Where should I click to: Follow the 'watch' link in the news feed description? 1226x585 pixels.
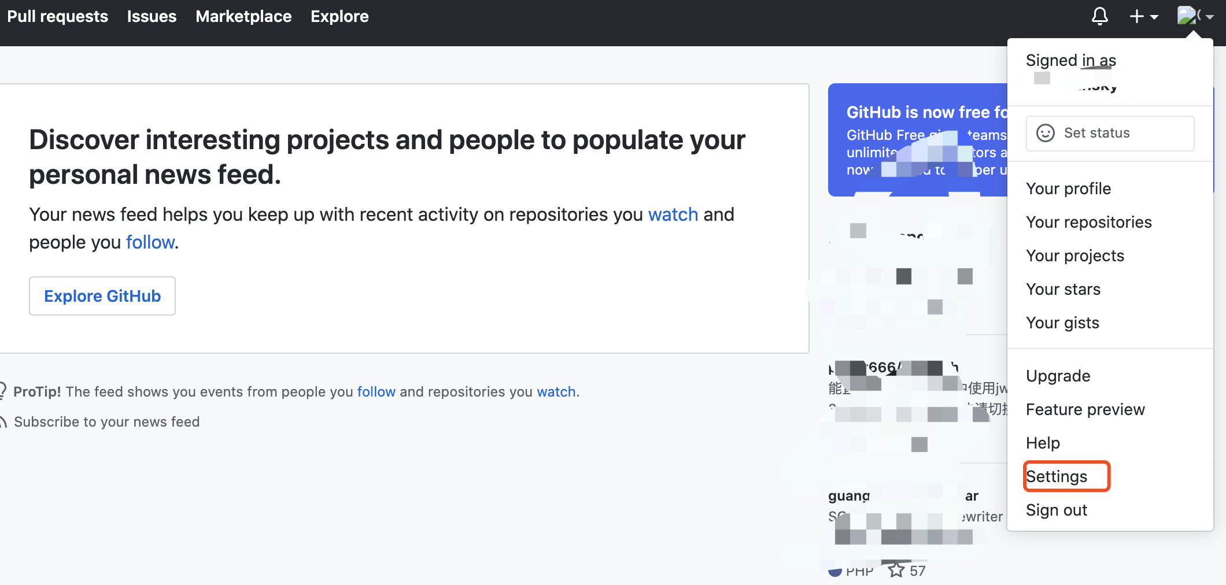[x=673, y=214]
